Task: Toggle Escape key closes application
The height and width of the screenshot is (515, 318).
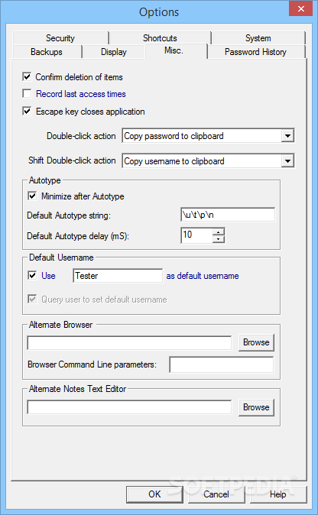Action: (27, 112)
